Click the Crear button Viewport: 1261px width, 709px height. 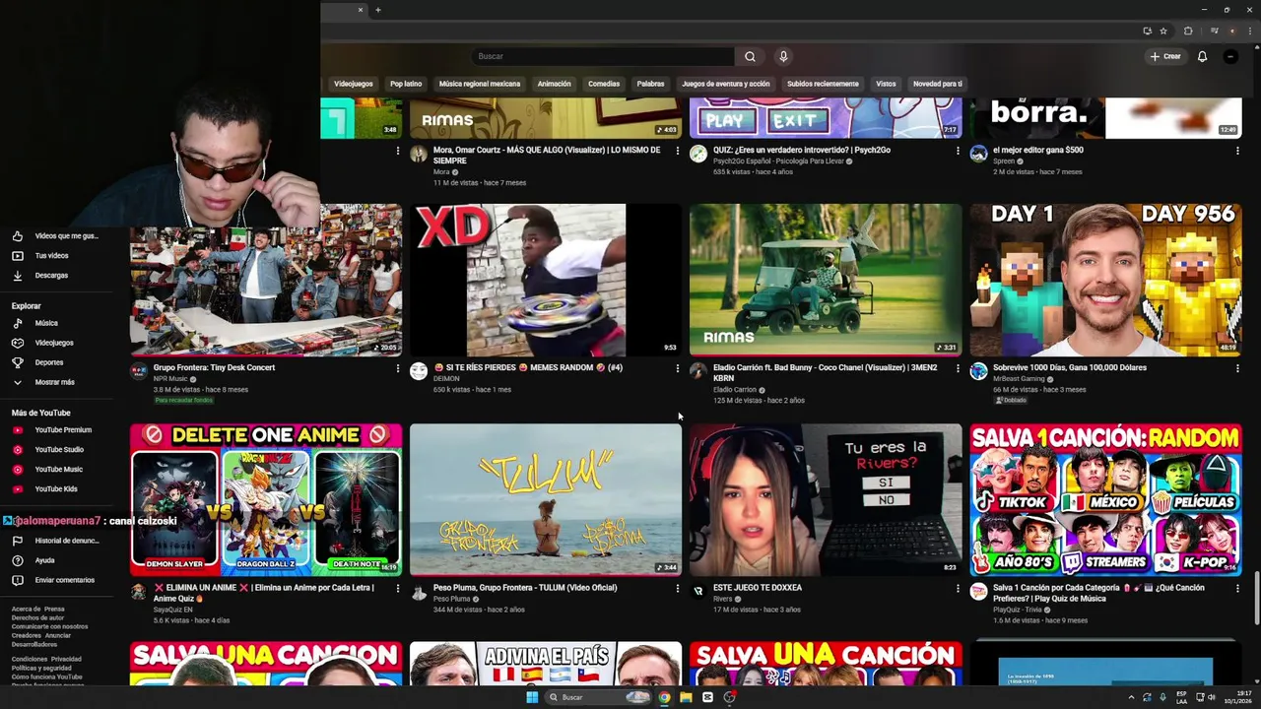pos(1165,56)
